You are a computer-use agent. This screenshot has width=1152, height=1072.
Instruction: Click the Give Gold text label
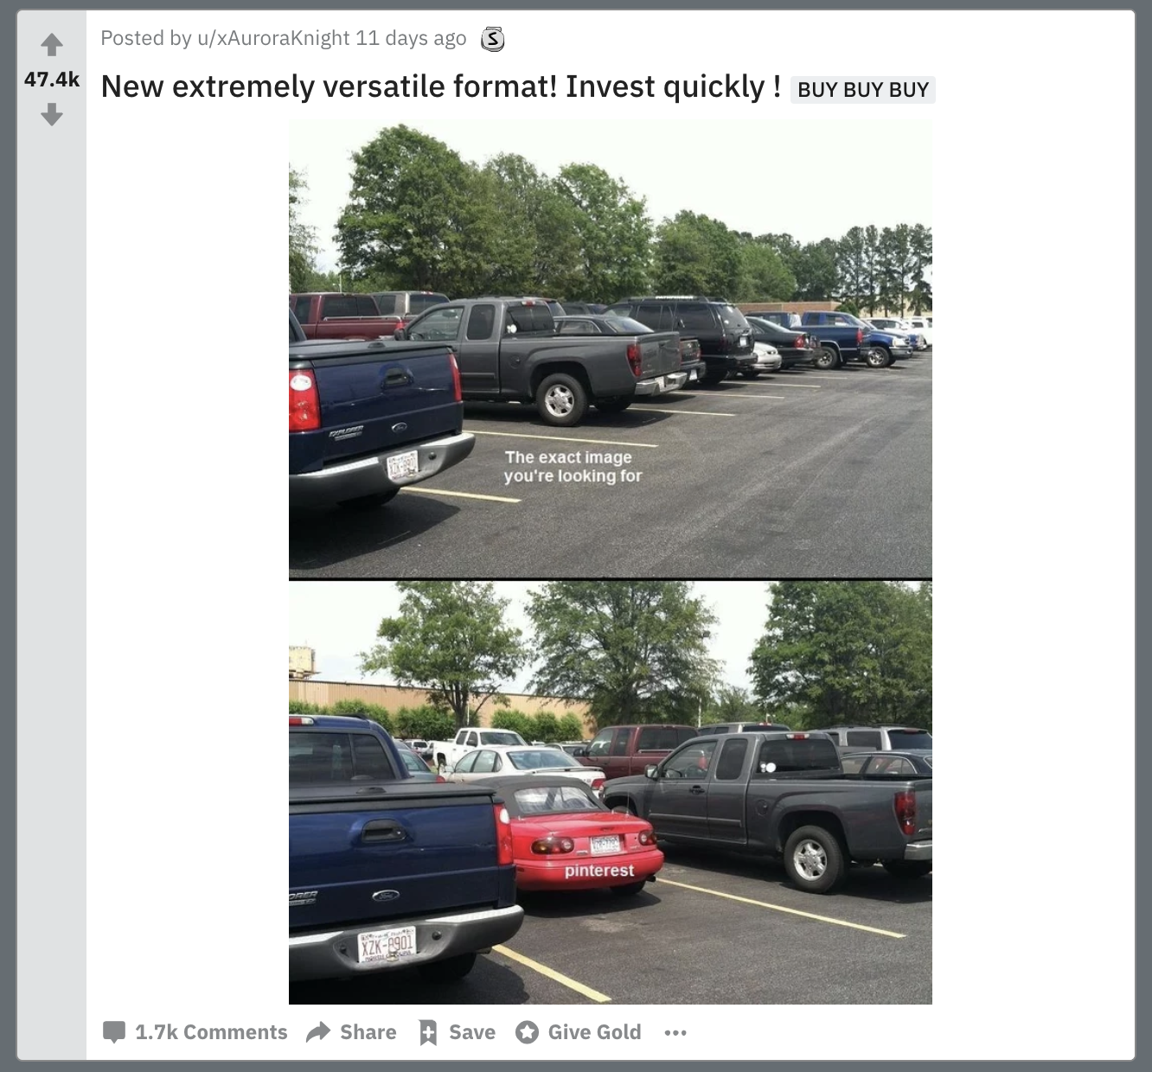tap(595, 1032)
